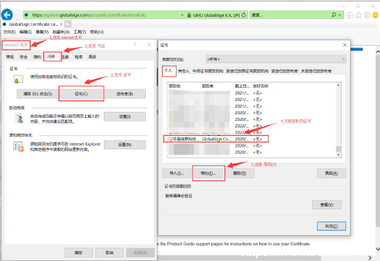Open the home icon in browser toolbar

pos(350,15)
